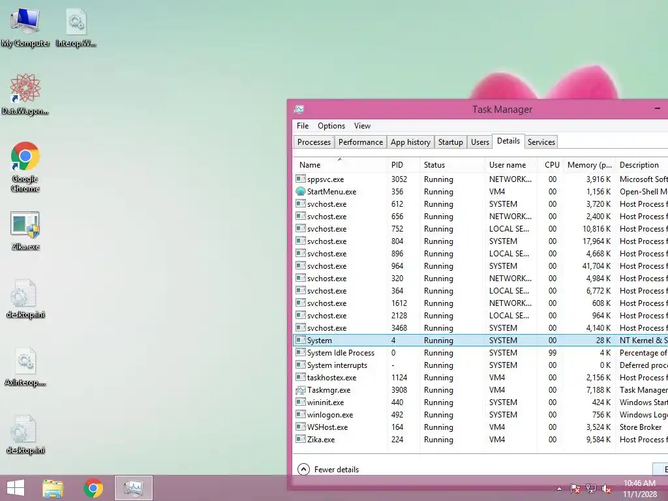This screenshot has width=668, height=501.
Task: Select svchost.exe with PID 3468
Action: [481, 328]
